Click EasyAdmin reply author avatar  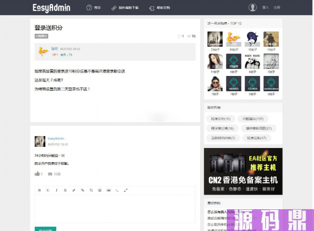(x=40, y=141)
